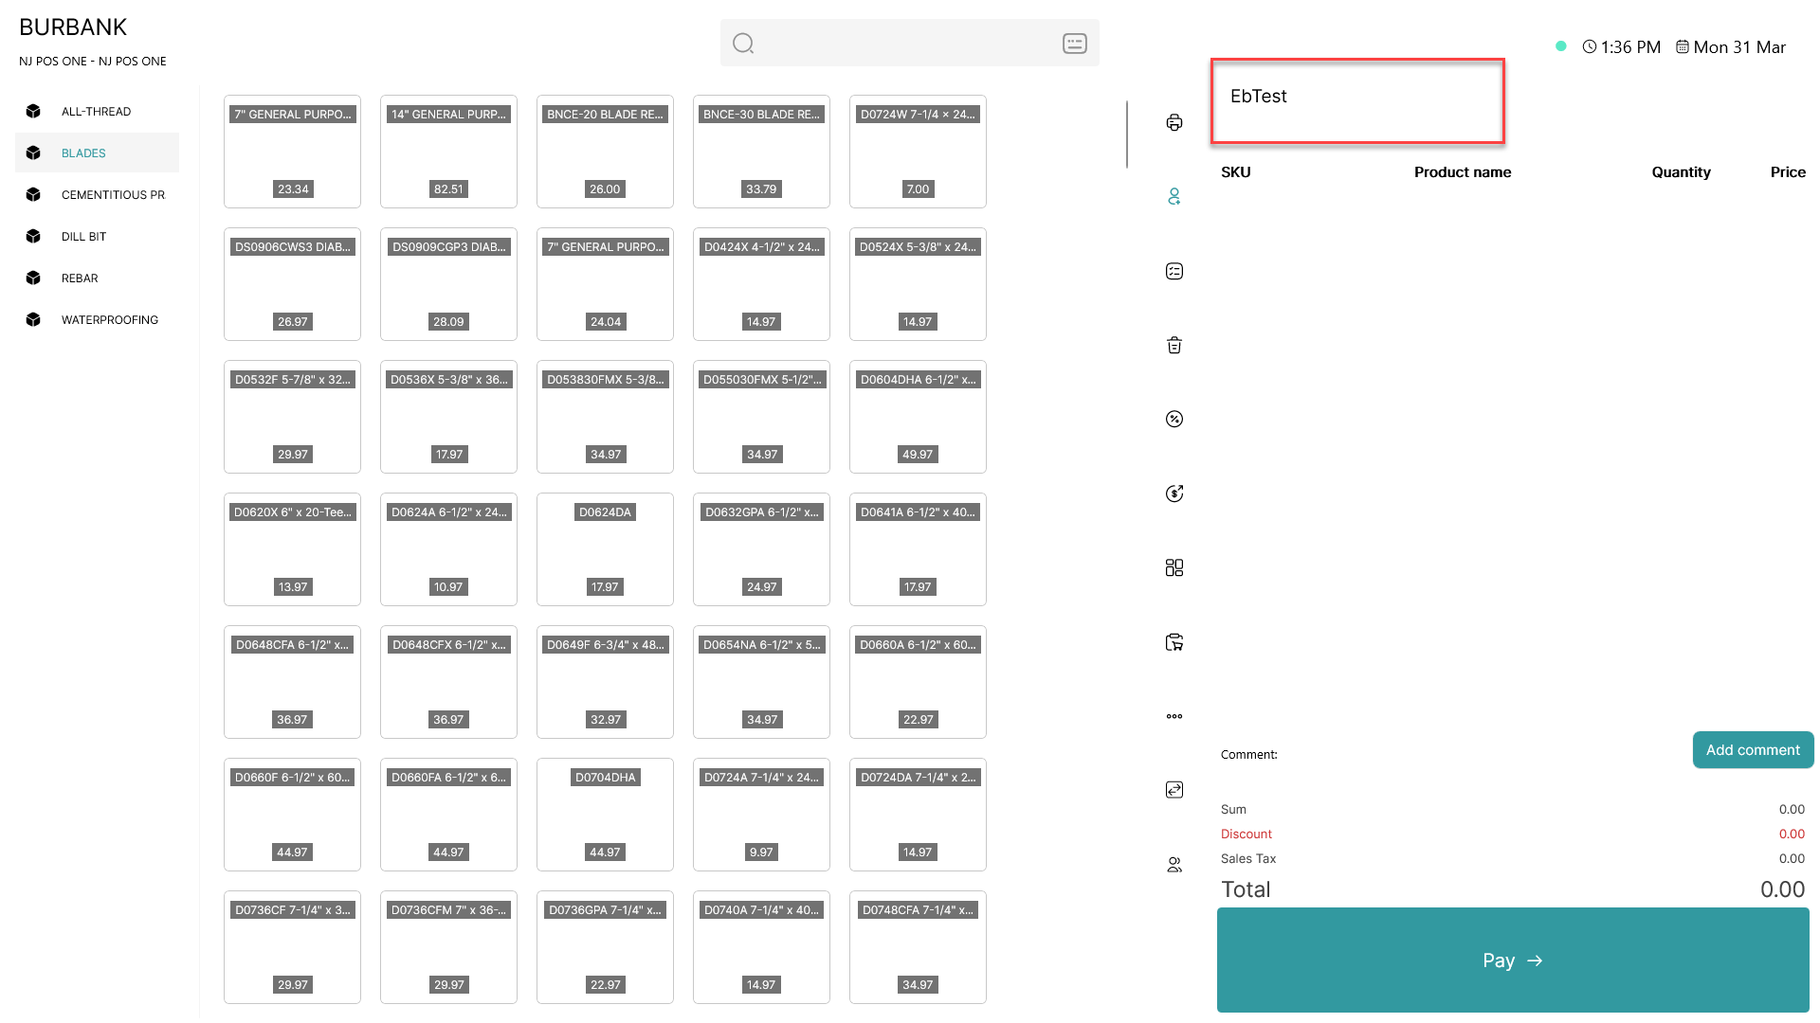Add D055030FMX product
Screen dimensions: 1820x1023
761,417
